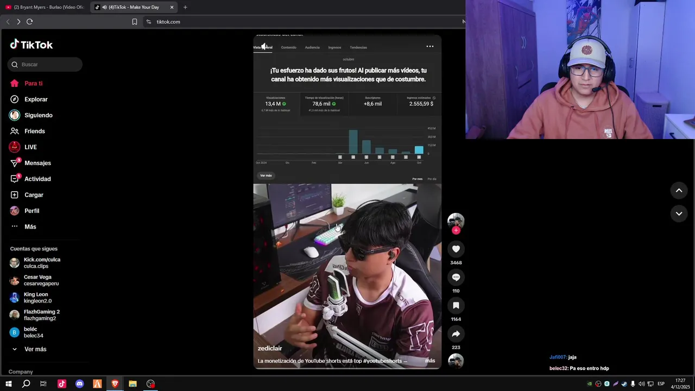Click the Cargar plus icon
Screen dimensions: 695x391
click(15, 195)
